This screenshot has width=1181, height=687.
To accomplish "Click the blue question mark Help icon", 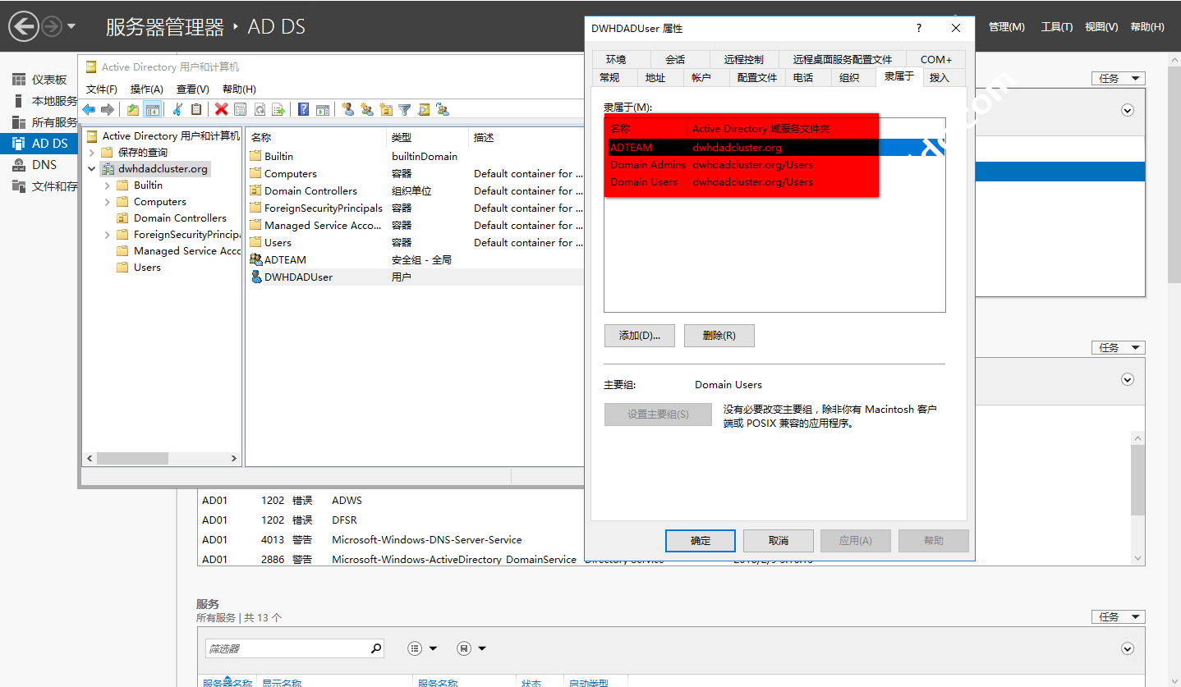I will coord(303,109).
